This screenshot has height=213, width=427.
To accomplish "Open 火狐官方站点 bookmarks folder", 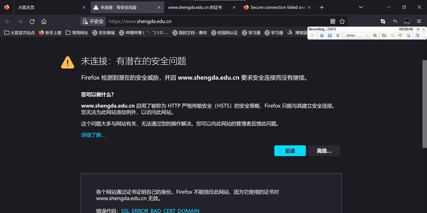I will click(x=20, y=32).
